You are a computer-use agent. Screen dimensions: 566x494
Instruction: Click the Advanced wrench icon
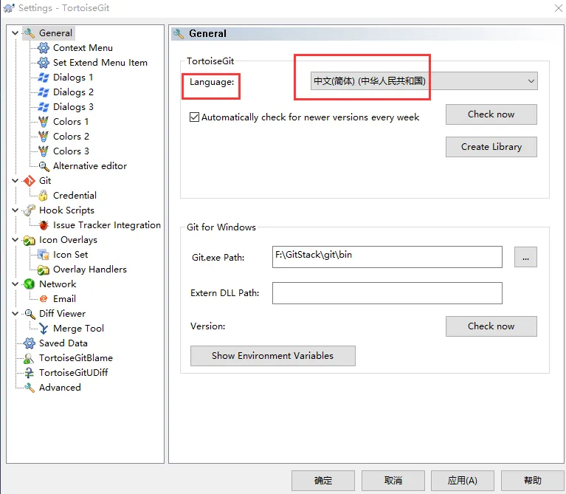pos(30,388)
